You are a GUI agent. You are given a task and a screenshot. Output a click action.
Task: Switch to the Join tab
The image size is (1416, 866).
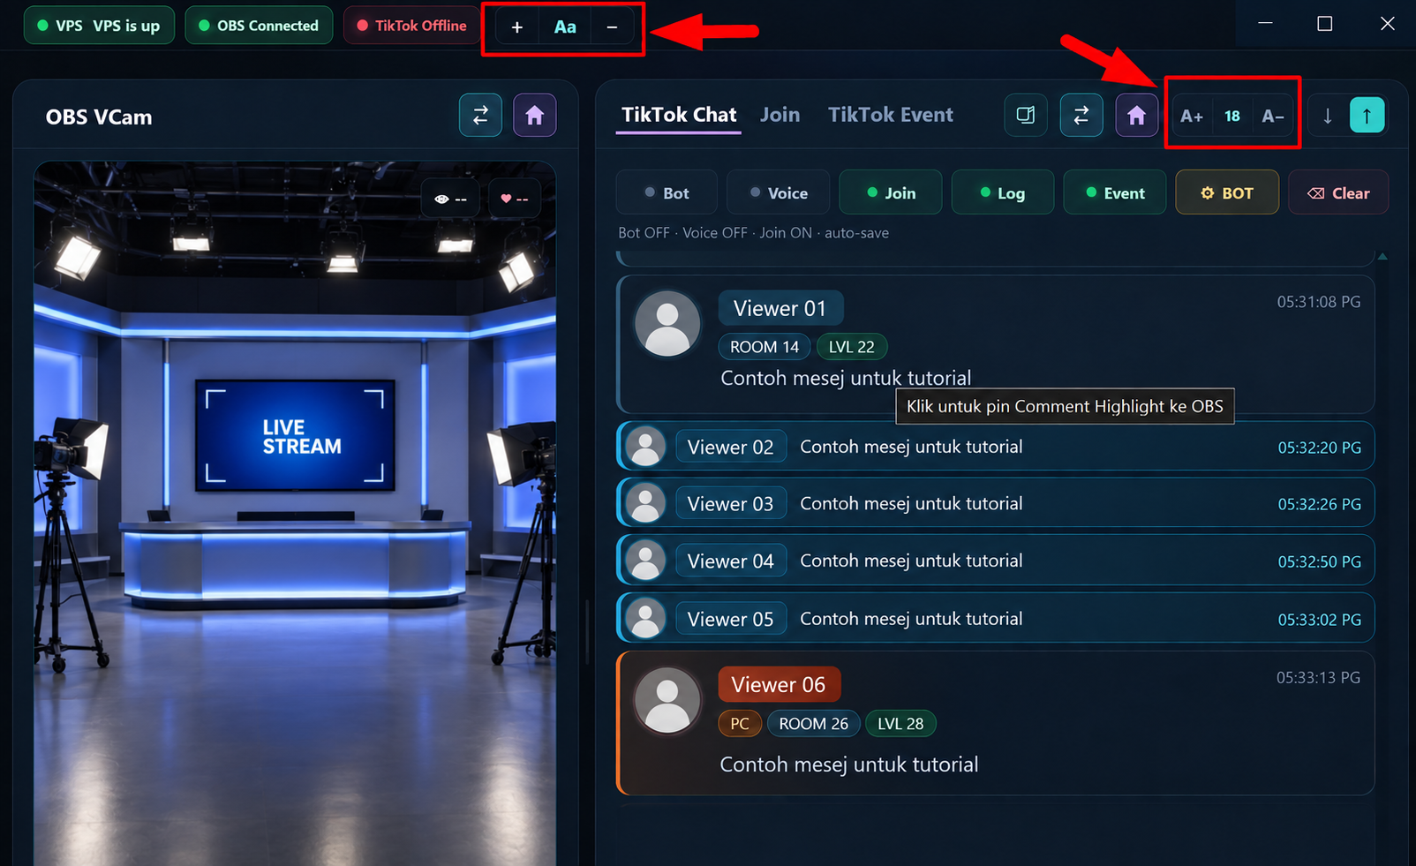(x=780, y=115)
